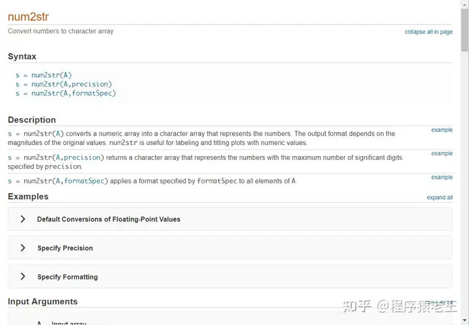This screenshot has height=325, width=469.
Task: Expand chevron for Specify Formatting example
Action: tap(23, 276)
